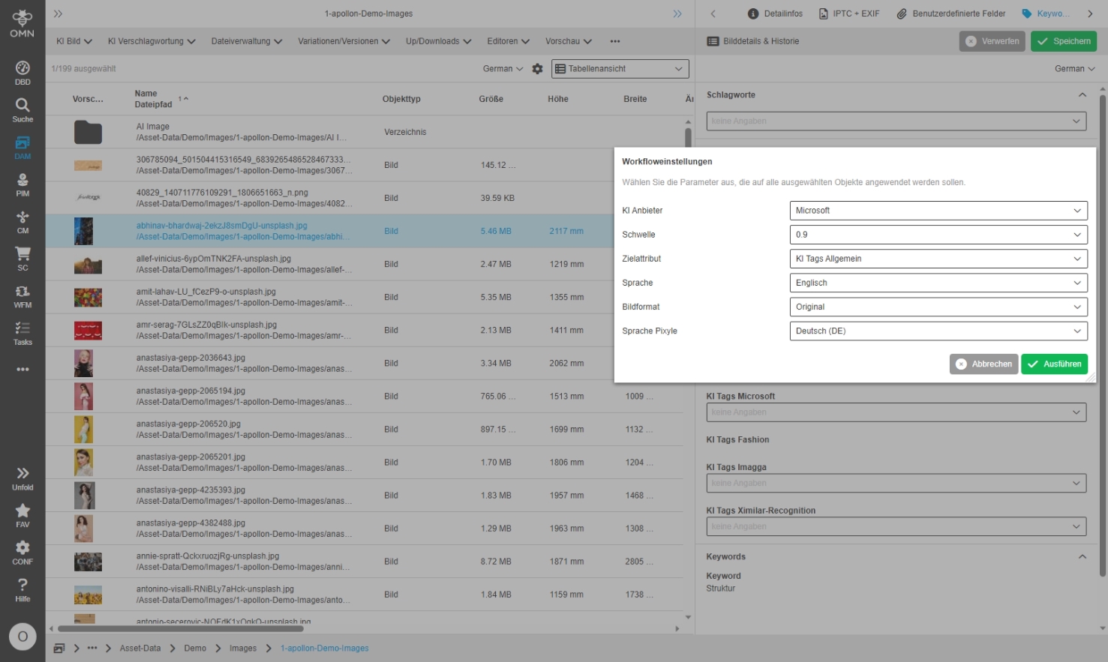Expand the Zielattribut dropdown

[x=938, y=259]
